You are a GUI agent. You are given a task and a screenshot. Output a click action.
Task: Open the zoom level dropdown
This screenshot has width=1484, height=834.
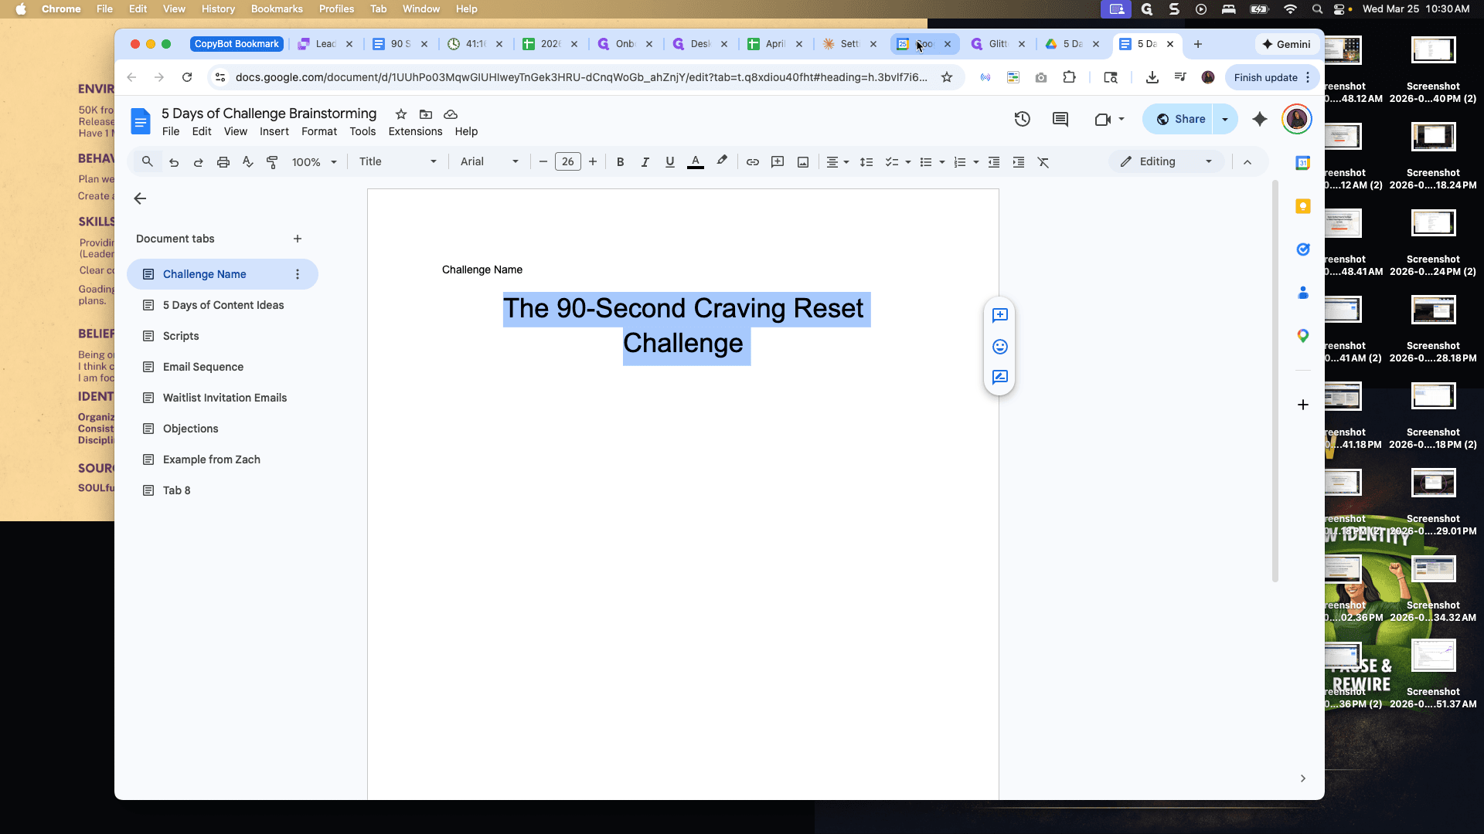tap(315, 162)
